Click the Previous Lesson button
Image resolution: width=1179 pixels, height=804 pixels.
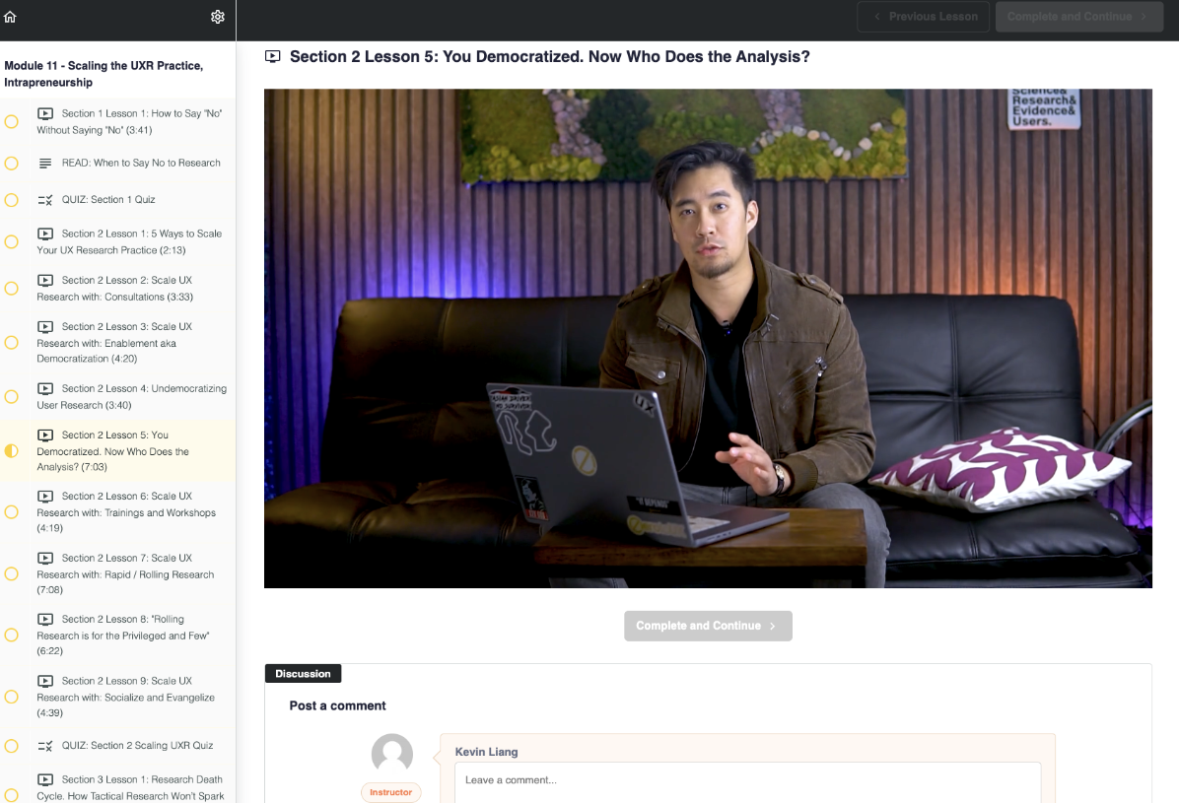(x=924, y=17)
